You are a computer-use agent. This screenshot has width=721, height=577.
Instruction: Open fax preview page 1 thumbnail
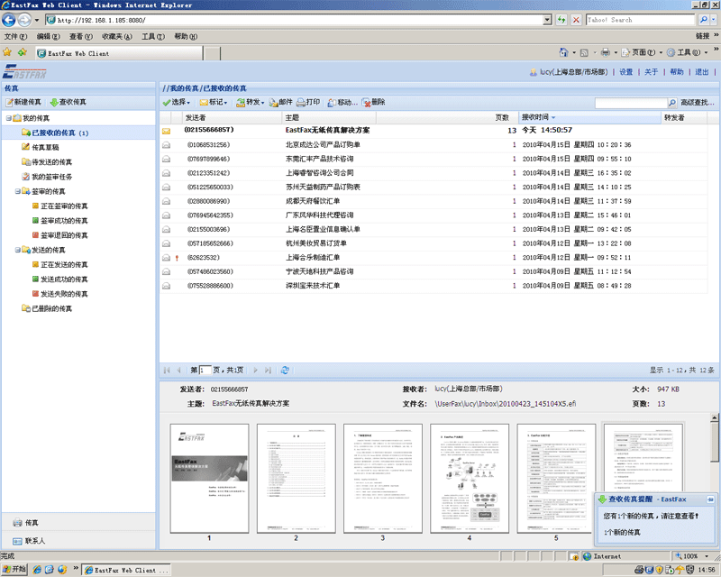(209, 479)
